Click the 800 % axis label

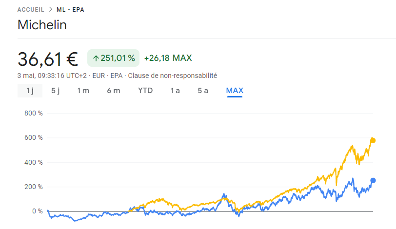pyautogui.click(x=33, y=113)
